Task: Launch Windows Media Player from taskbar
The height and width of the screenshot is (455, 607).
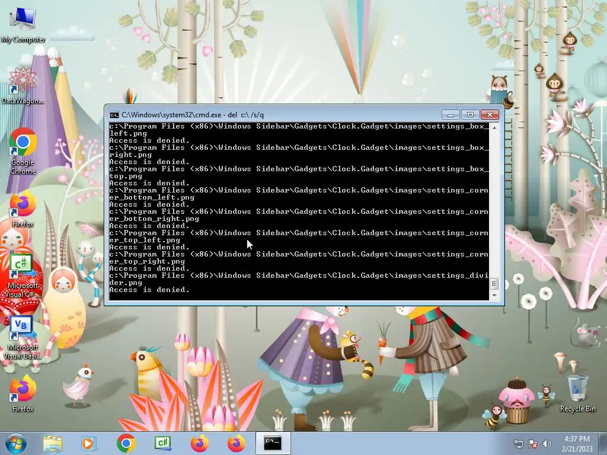Action: [88, 443]
